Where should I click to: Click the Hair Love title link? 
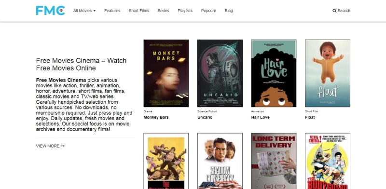pos(260,117)
